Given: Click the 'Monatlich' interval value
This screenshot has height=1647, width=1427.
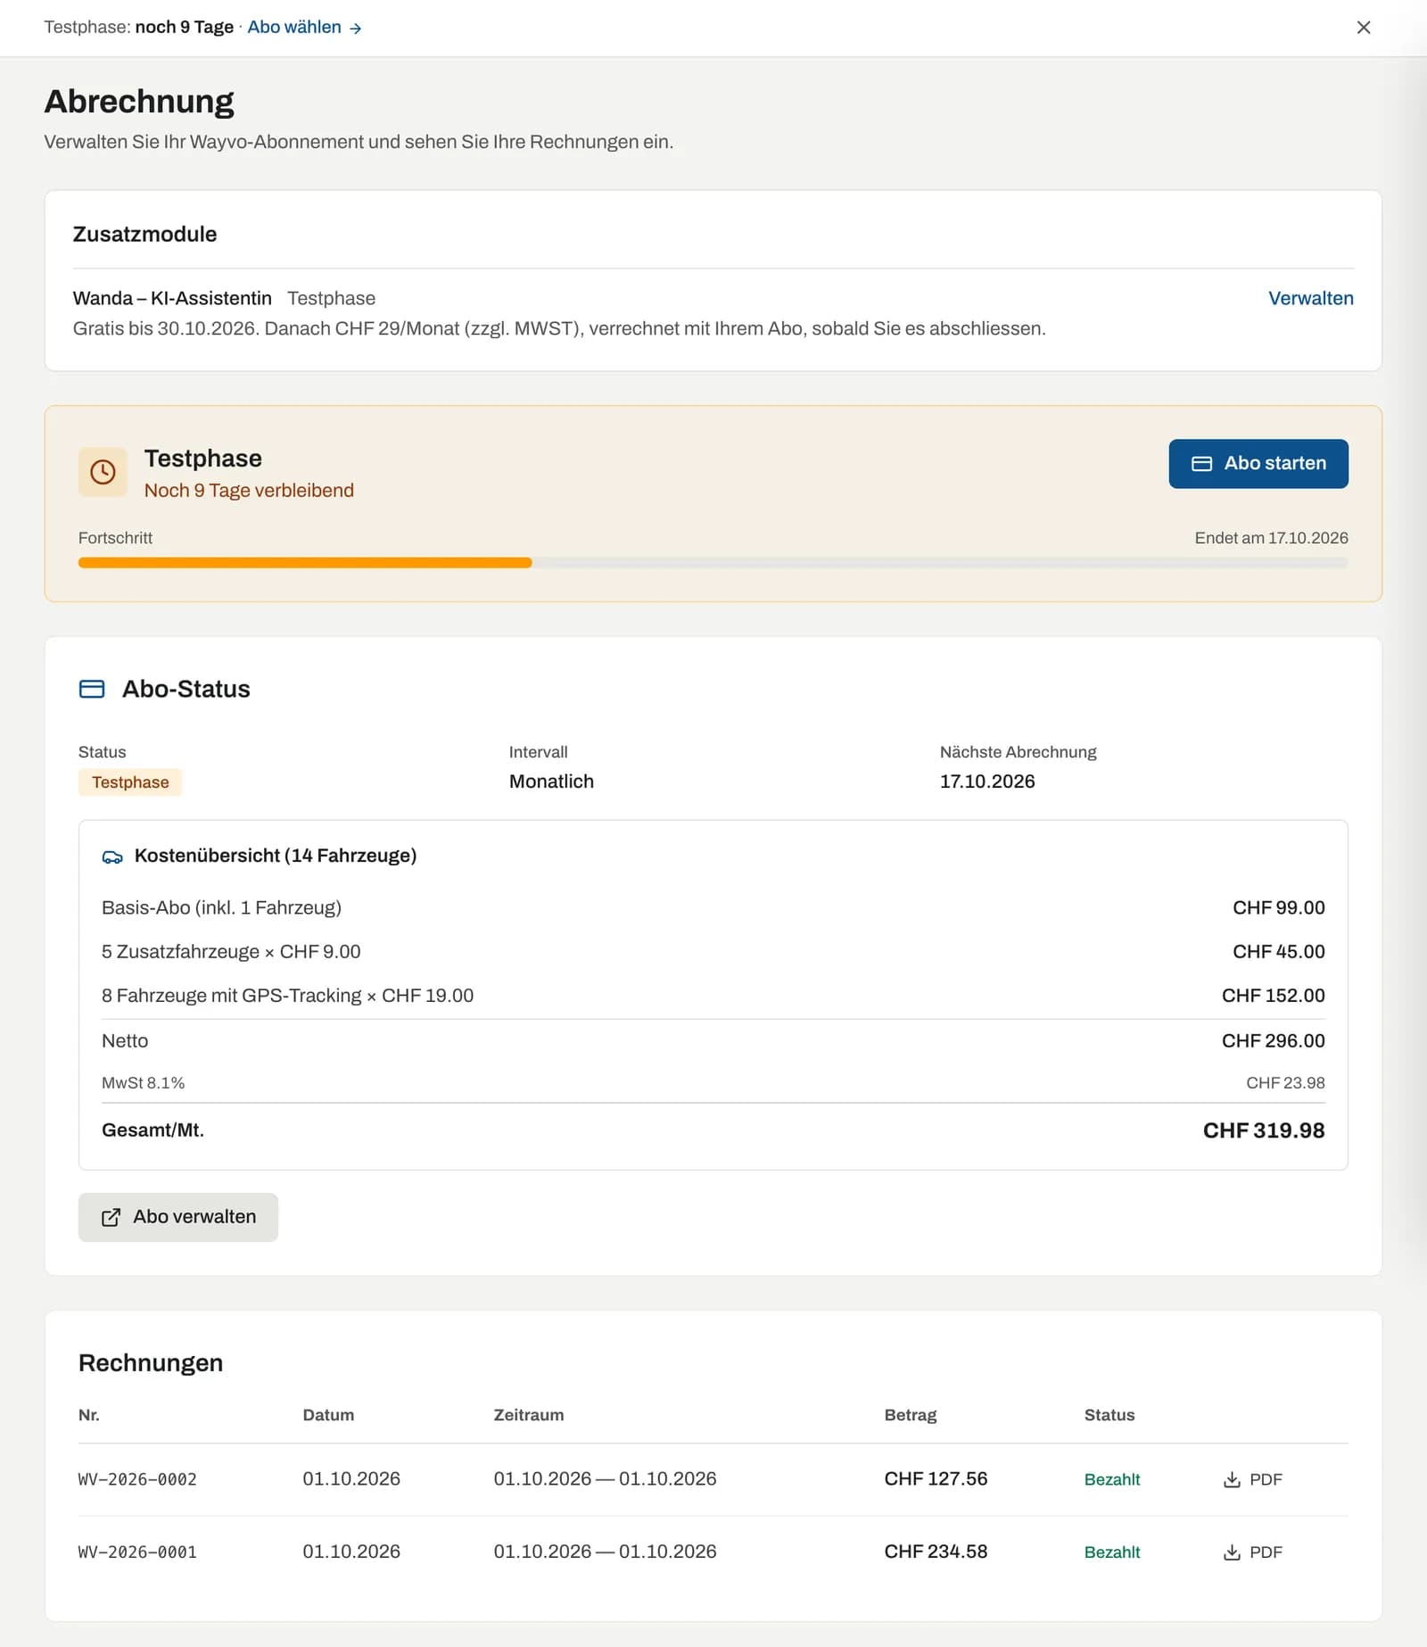Looking at the screenshot, I should [551, 782].
